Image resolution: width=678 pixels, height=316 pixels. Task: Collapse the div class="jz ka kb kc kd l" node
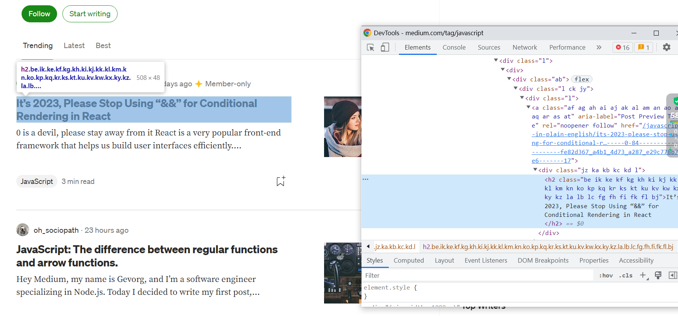(535, 170)
